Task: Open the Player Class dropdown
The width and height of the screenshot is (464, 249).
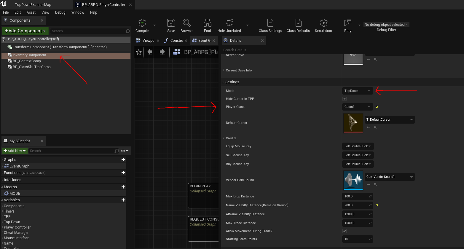Action: 358,107
